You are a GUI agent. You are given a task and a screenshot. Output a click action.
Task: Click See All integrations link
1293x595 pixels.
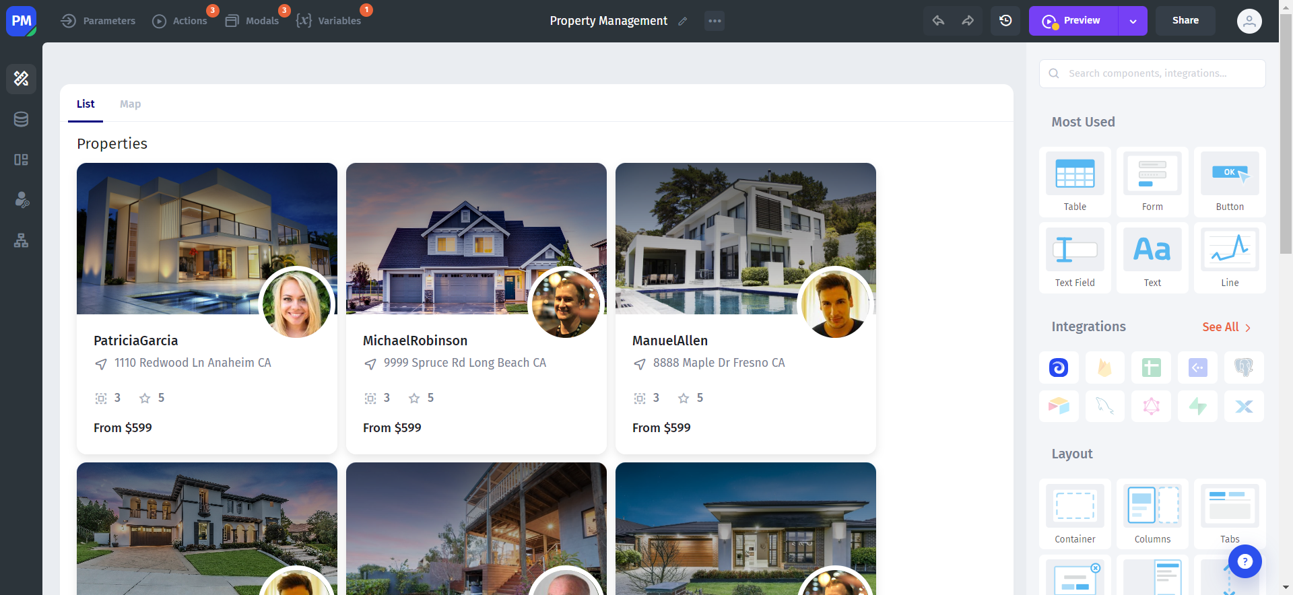(x=1226, y=327)
